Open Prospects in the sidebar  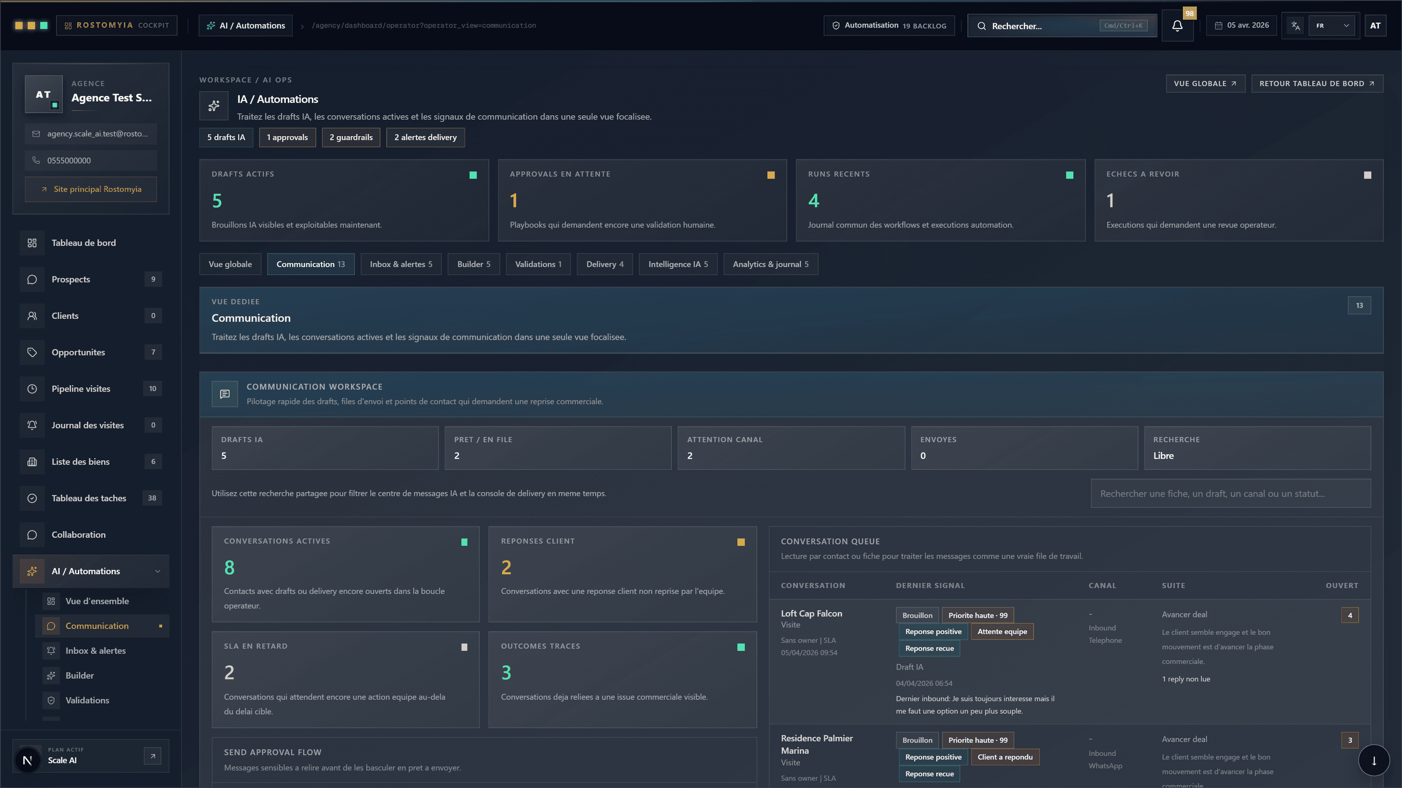(91, 279)
